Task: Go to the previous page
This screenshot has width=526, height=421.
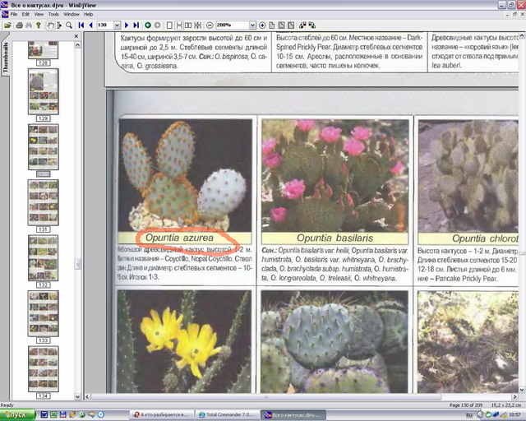Action: click(90, 25)
